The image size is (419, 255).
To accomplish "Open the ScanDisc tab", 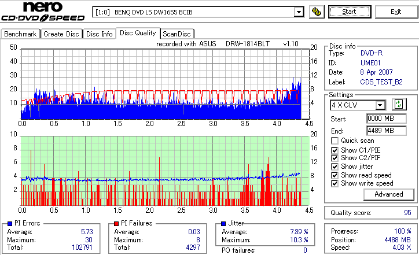I will coord(177,34).
